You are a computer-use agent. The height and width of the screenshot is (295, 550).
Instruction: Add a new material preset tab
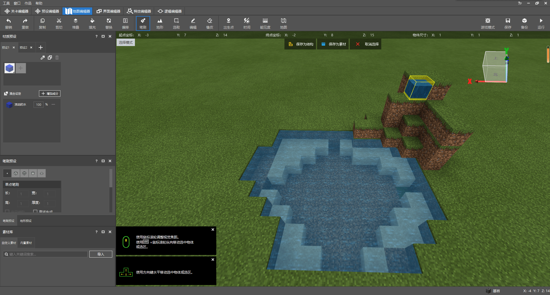pyautogui.click(x=41, y=47)
